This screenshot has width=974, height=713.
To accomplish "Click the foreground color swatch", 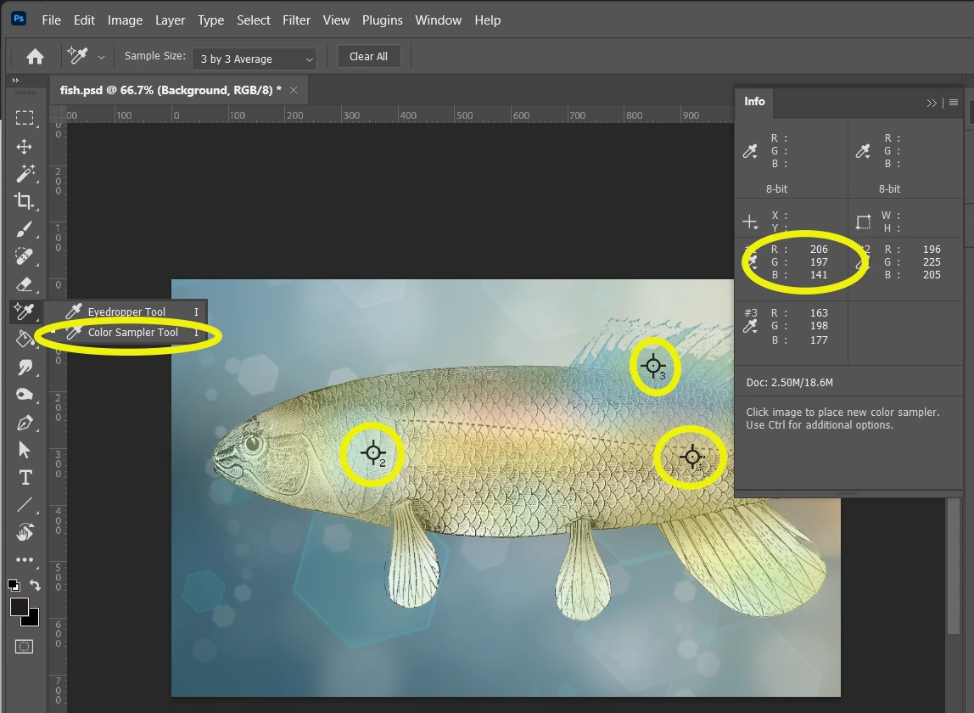I will [20, 607].
